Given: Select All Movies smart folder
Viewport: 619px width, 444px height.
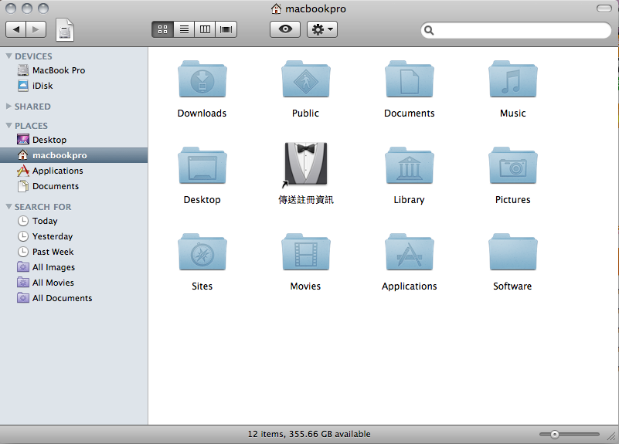Looking at the screenshot, I should pos(74,283).
